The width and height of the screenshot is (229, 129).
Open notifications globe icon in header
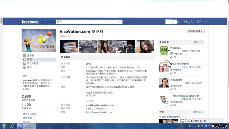(x=52, y=22)
